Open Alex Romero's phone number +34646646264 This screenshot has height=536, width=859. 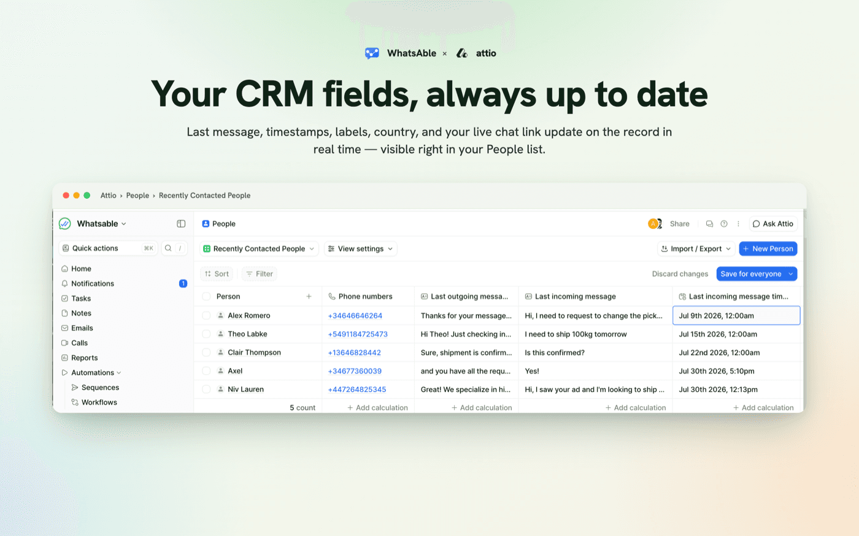click(x=355, y=316)
